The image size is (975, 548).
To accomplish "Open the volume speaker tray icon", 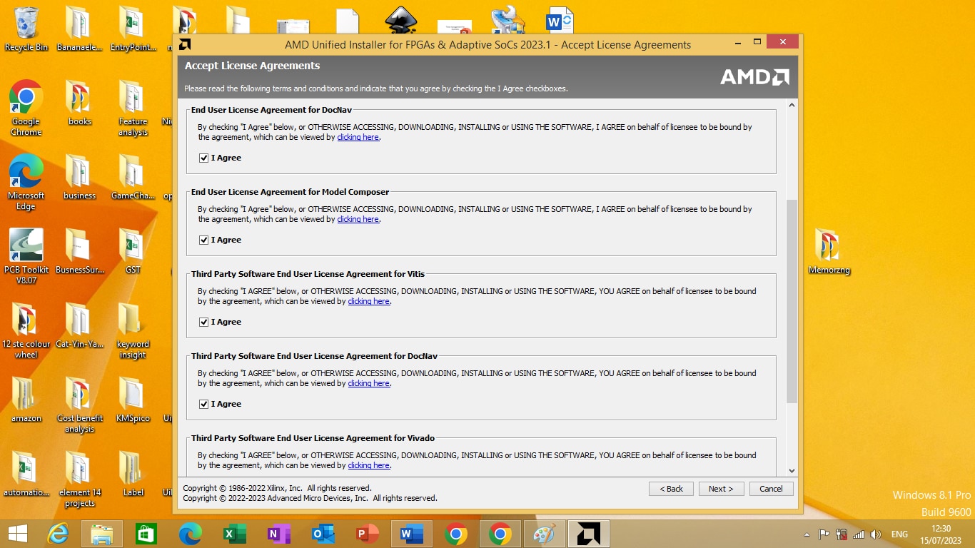I will point(876,534).
